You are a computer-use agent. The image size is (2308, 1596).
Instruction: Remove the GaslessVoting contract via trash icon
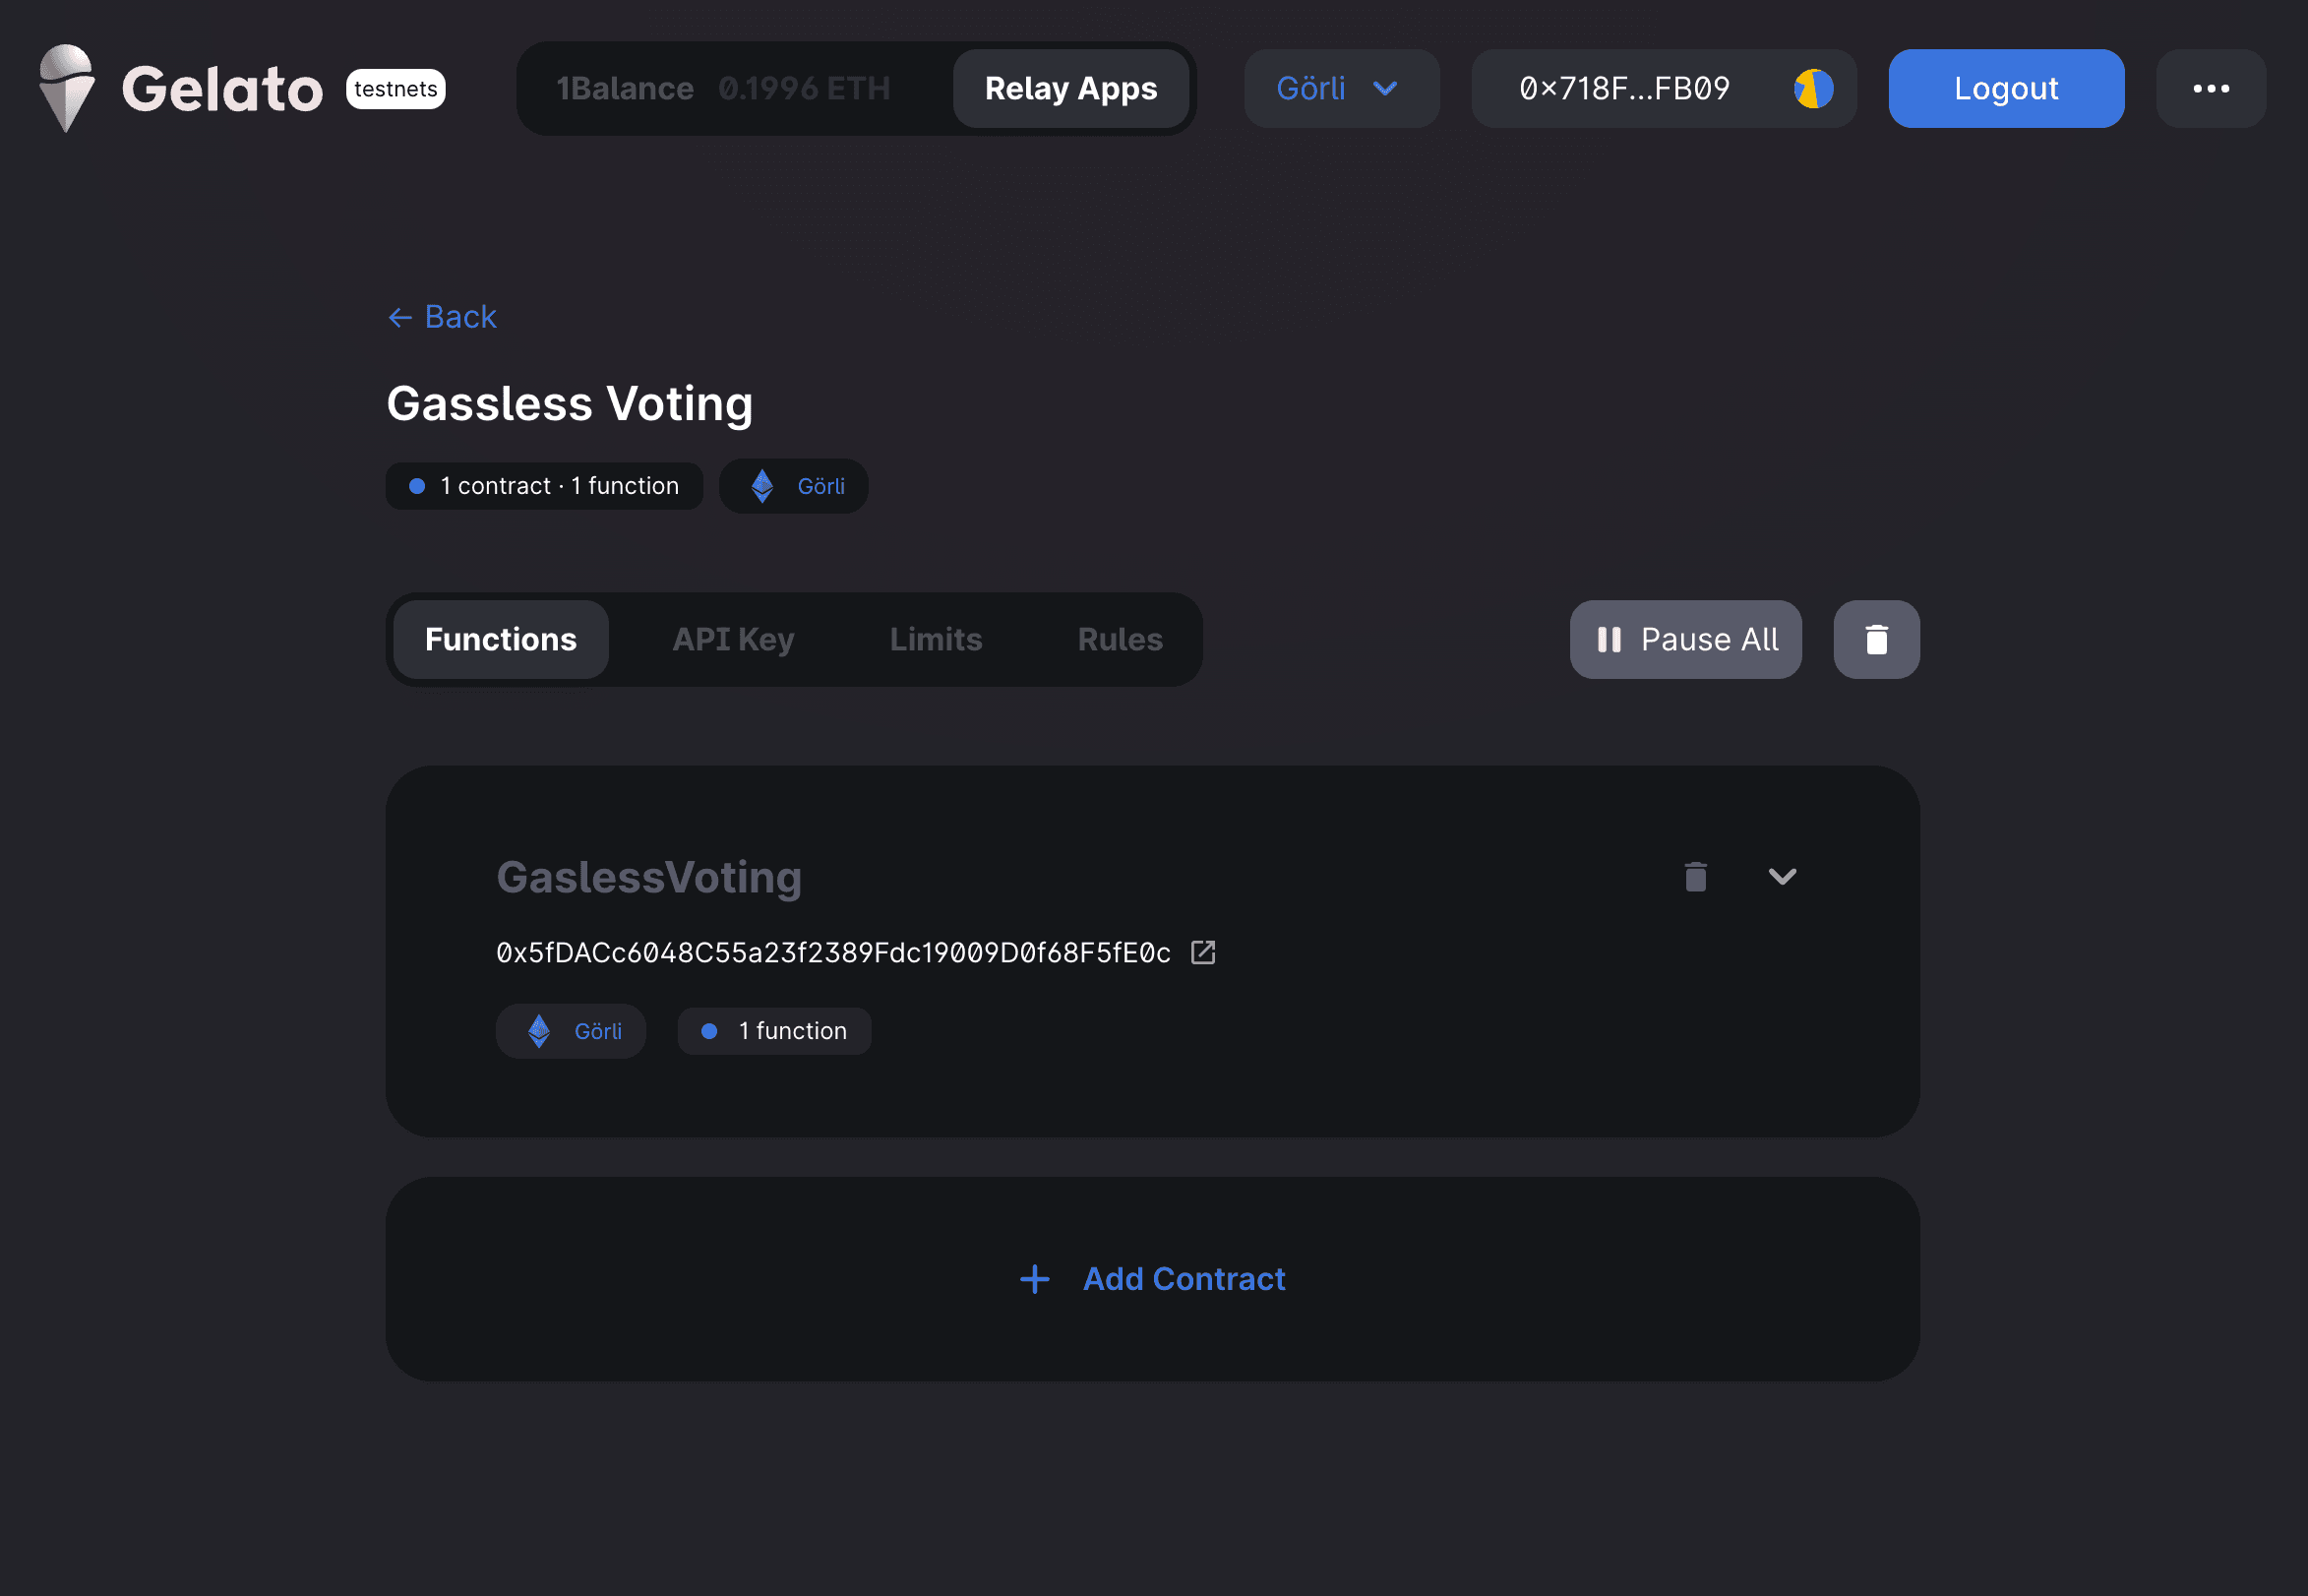click(x=1695, y=877)
